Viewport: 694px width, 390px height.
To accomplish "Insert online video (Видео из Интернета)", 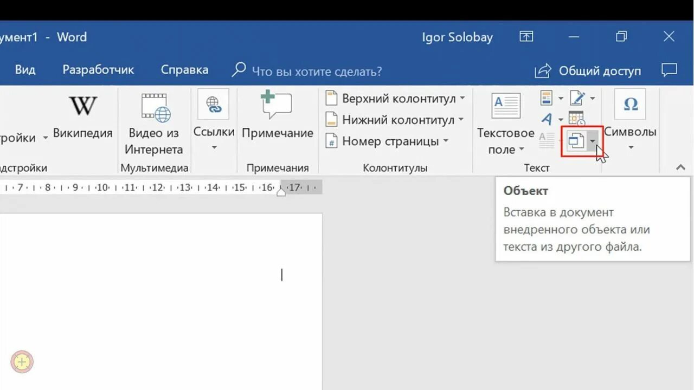I will [154, 125].
